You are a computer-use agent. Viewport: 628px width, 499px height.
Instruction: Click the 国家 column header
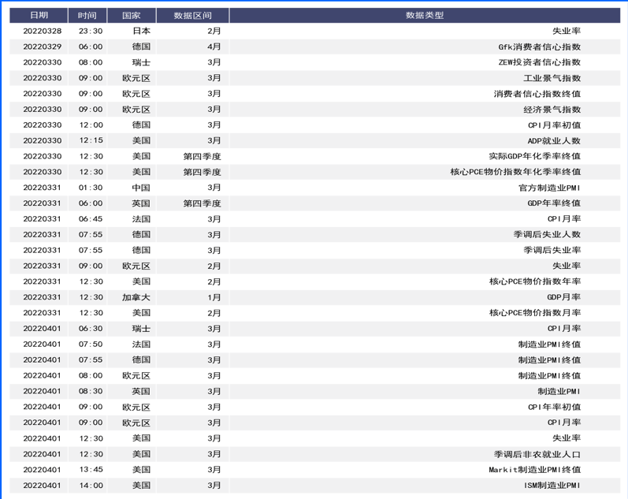(x=132, y=15)
